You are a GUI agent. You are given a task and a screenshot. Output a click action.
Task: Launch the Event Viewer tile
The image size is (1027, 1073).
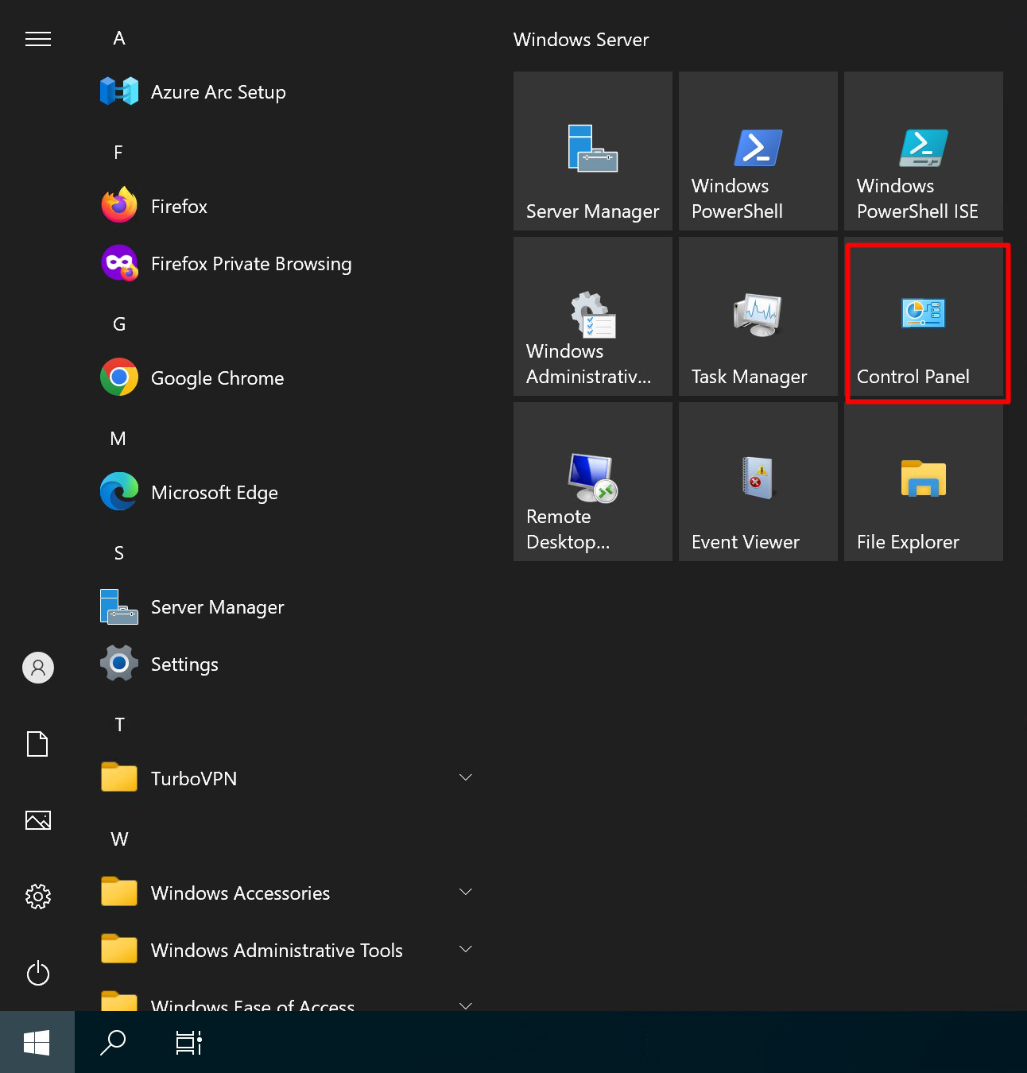pyautogui.click(x=758, y=482)
